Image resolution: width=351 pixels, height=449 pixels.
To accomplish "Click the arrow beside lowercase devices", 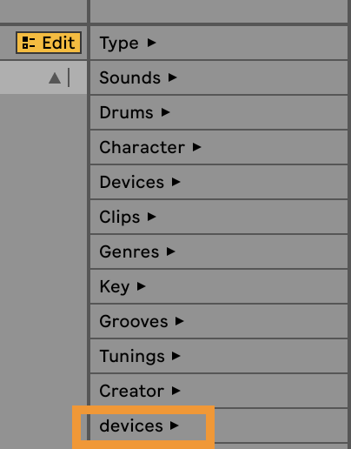I will tap(174, 426).
